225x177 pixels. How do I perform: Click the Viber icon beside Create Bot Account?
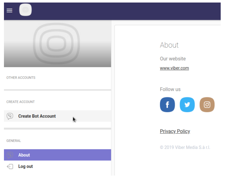coord(10,116)
